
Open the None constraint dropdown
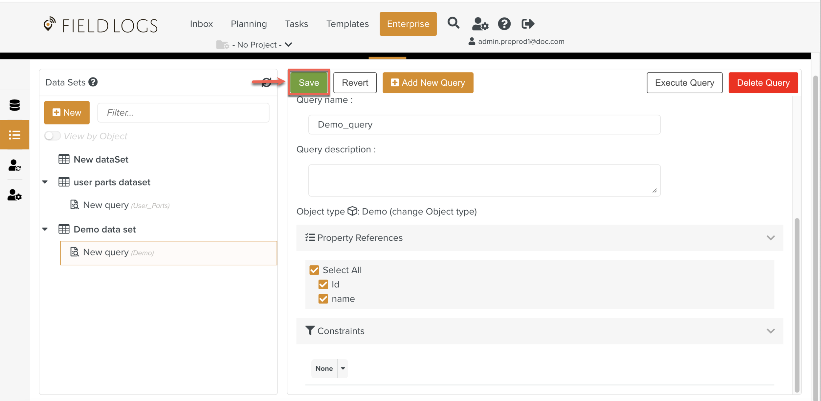[x=343, y=368]
